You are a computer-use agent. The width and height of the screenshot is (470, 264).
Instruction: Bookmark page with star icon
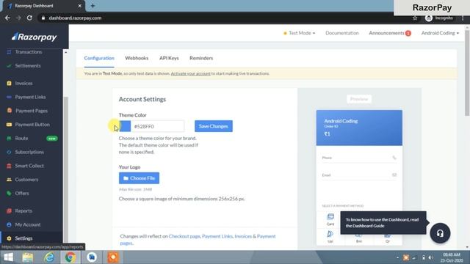coord(415,18)
